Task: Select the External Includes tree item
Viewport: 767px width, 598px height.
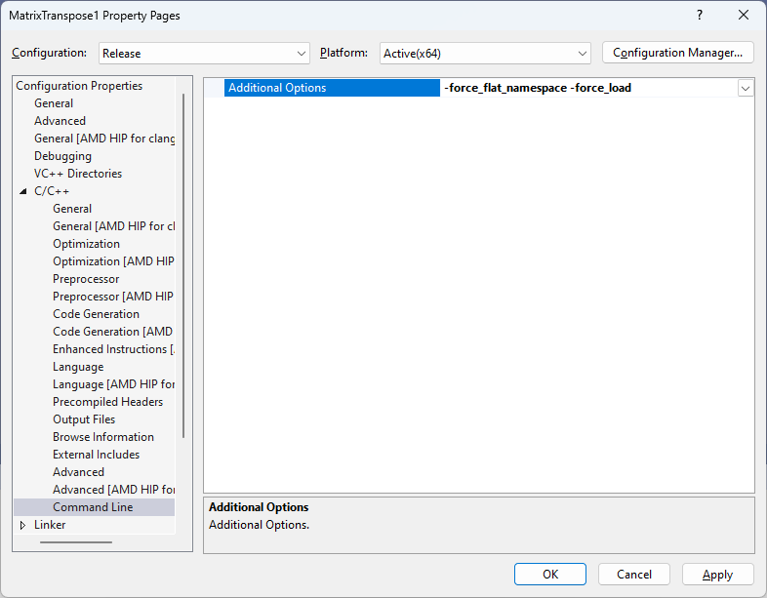Action: tap(96, 455)
